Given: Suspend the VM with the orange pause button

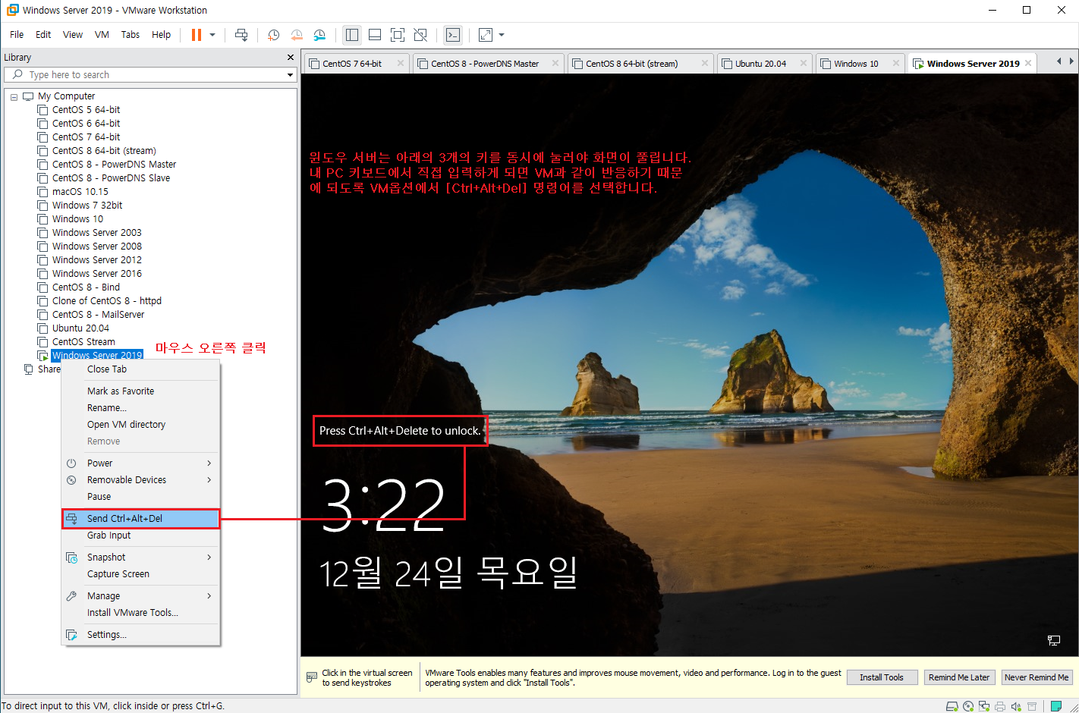Looking at the screenshot, I should pyautogui.click(x=197, y=35).
